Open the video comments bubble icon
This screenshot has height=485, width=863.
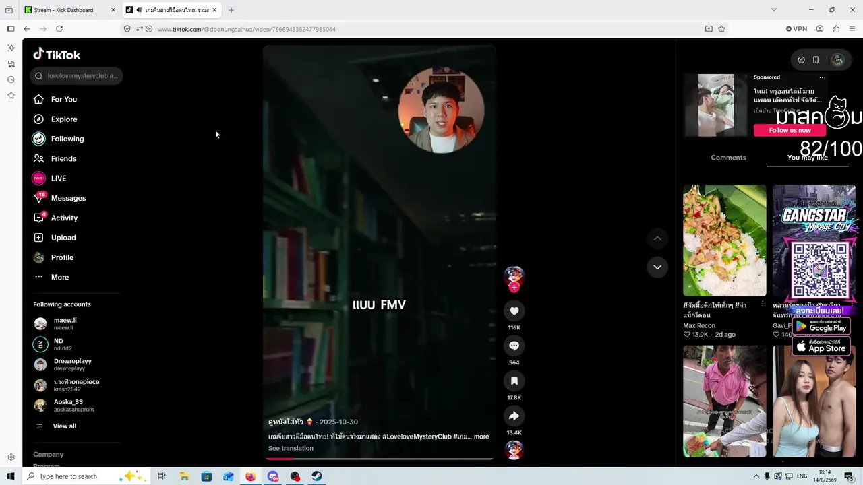[514, 346]
